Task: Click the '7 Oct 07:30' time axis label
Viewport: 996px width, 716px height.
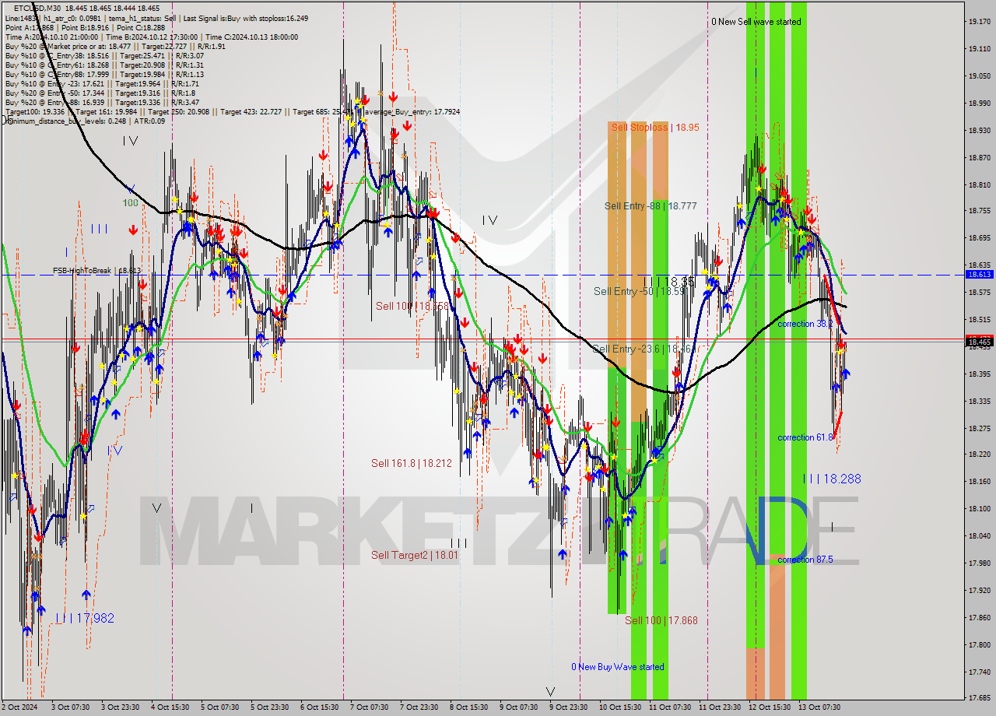Action: (369, 707)
